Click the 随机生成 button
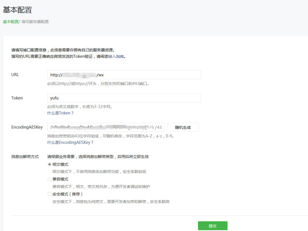The width and height of the screenshot is (308, 231). point(183,127)
